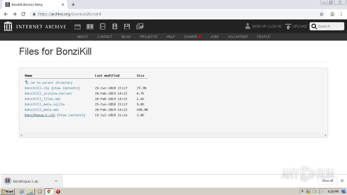This screenshot has width=347, height=195.
Task: Click the SIGN UP link
Action: (x=259, y=26)
